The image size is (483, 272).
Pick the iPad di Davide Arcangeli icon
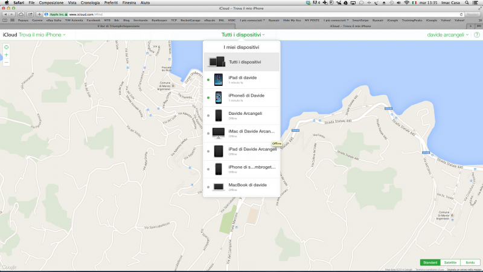[219, 151]
